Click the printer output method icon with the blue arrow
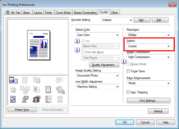The image size is (179, 129). pos(13,80)
